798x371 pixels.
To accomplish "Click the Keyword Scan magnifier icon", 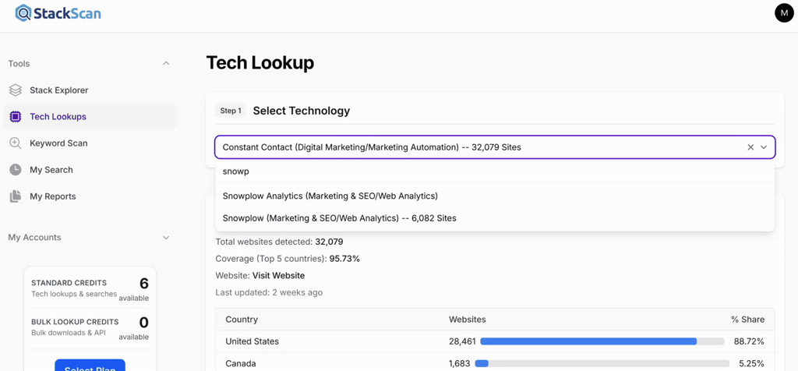I will tap(16, 143).
